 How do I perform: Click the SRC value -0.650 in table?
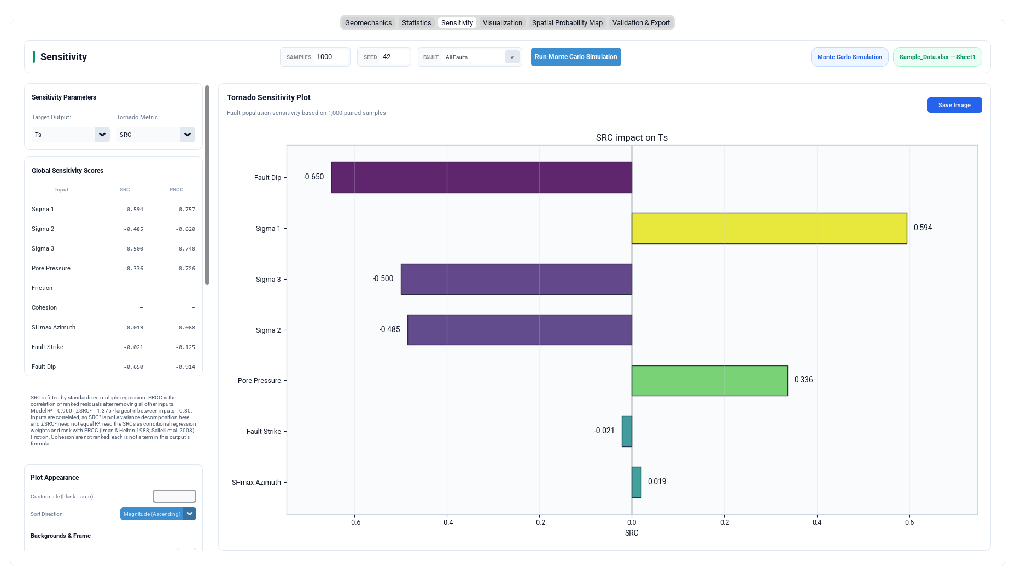[x=133, y=367]
